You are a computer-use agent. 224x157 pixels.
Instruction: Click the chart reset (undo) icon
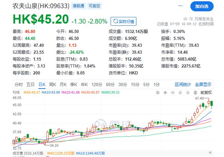[x=158, y=93]
